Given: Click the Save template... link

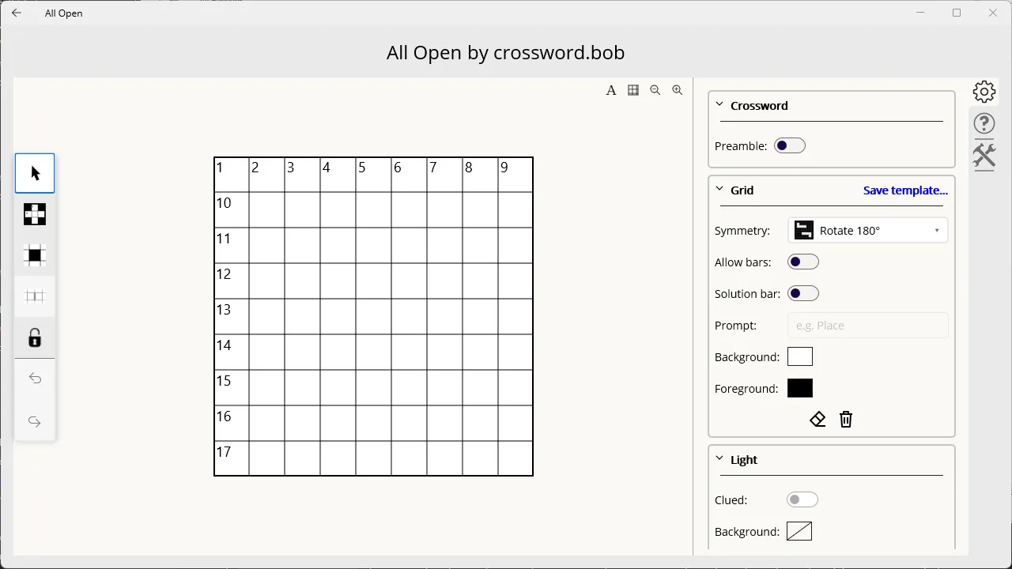Looking at the screenshot, I should [x=905, y=190].
